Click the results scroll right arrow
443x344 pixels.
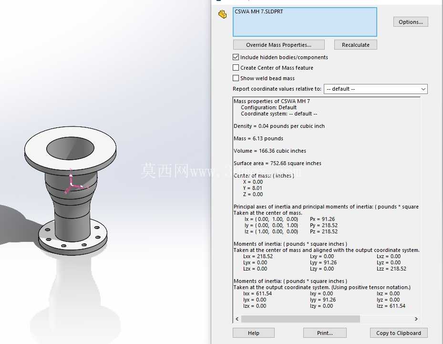tap(416, 319)
